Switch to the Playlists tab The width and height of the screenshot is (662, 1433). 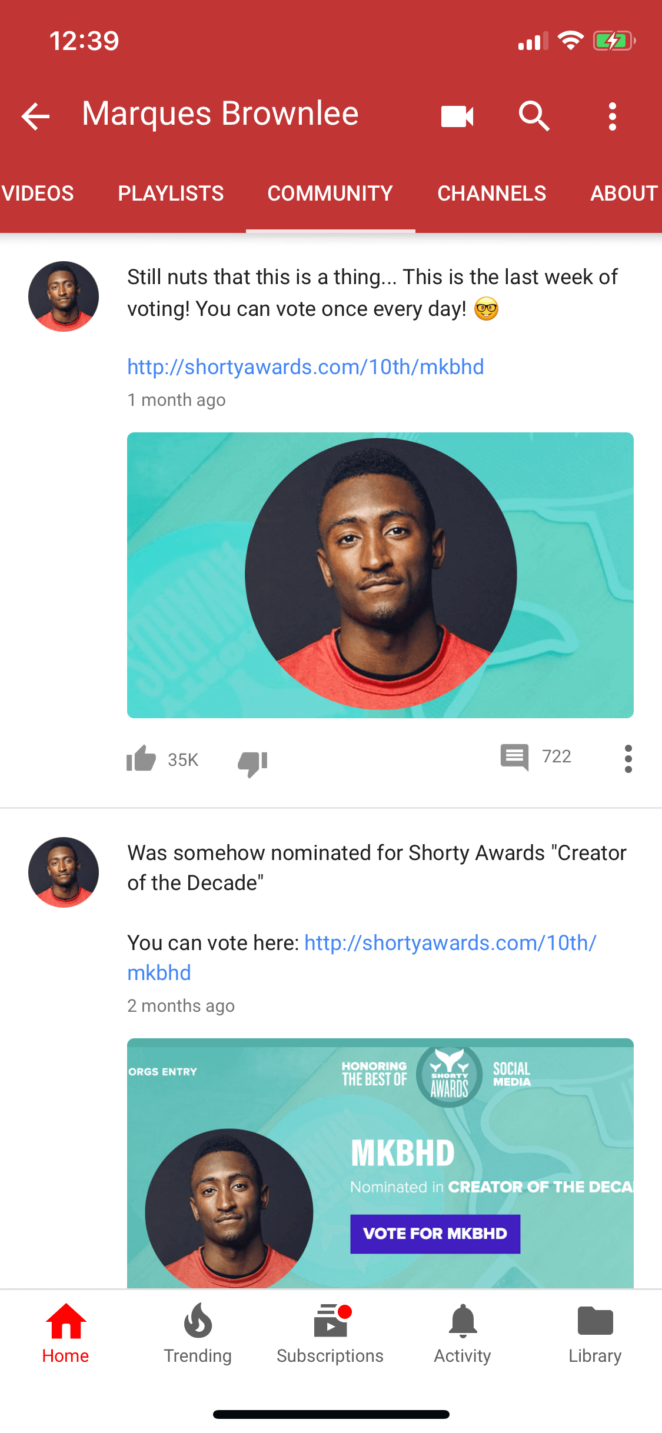pos(171,194)
